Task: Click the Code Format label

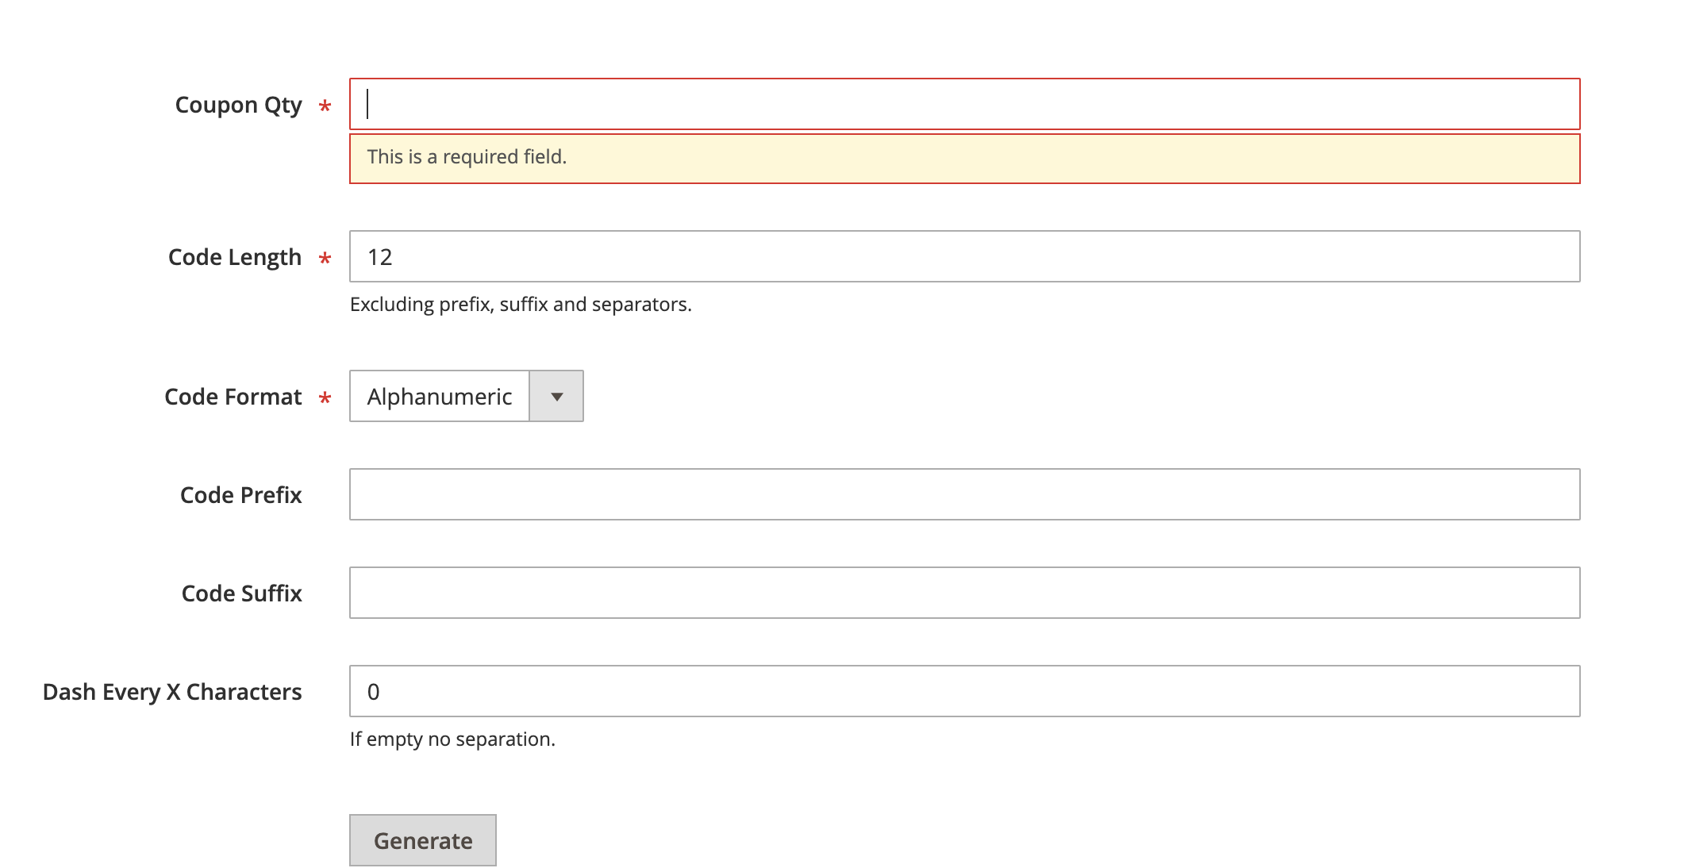Action: (x=233, y=396)
